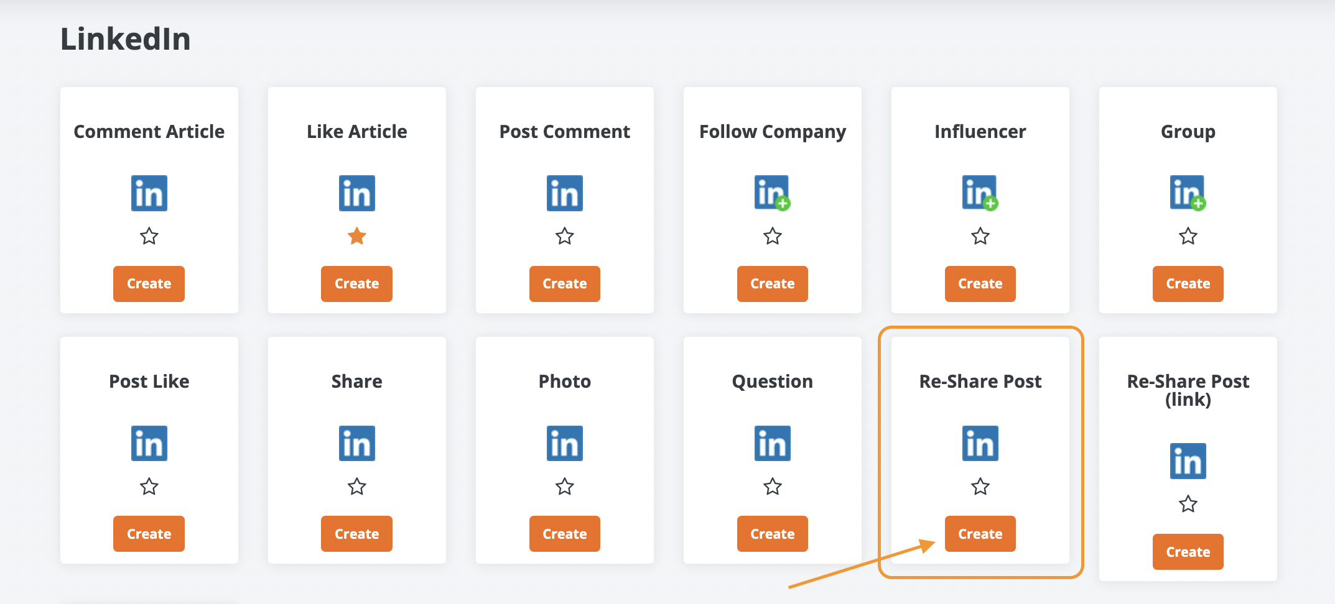Screen dimensions: 1335x604
Task: Favorite Comment Article with its star
Action: (149, 236)
